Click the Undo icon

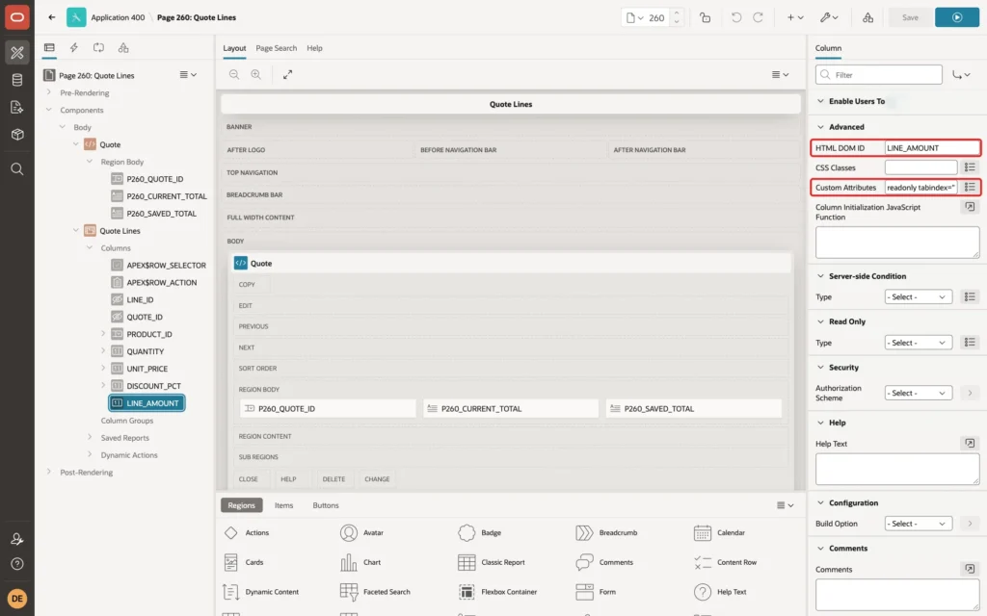(735, 17)
